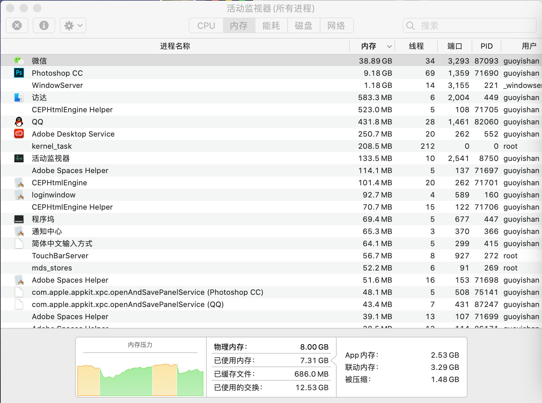Click the 微信 process name
Image resolution: width=542 pixels, height=403 pixels.
pyautogui.click(x=39, y=61)
